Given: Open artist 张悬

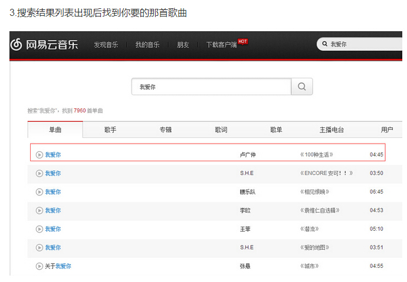Looking at the screenshot, I should [245, 266].
